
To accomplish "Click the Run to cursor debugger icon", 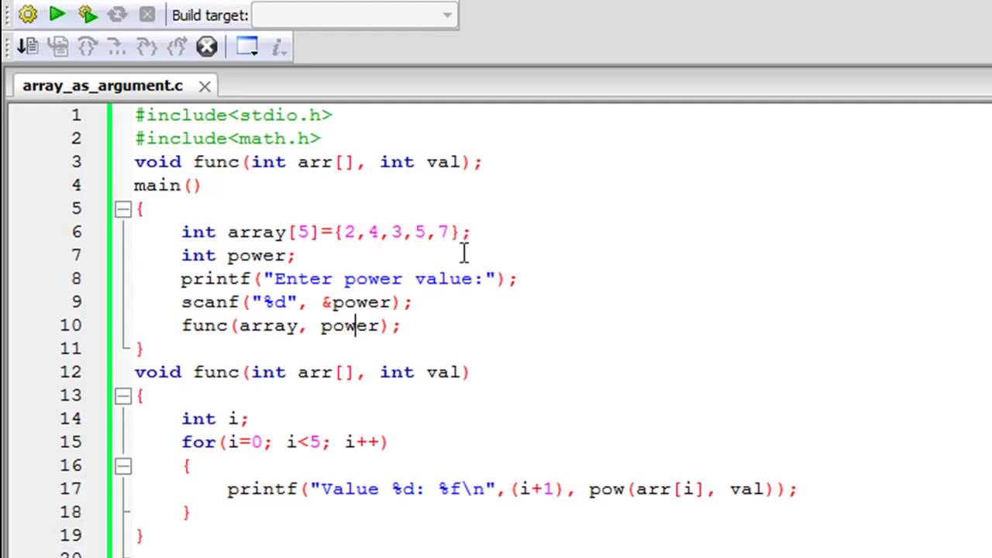I will (x=27, y=46).
